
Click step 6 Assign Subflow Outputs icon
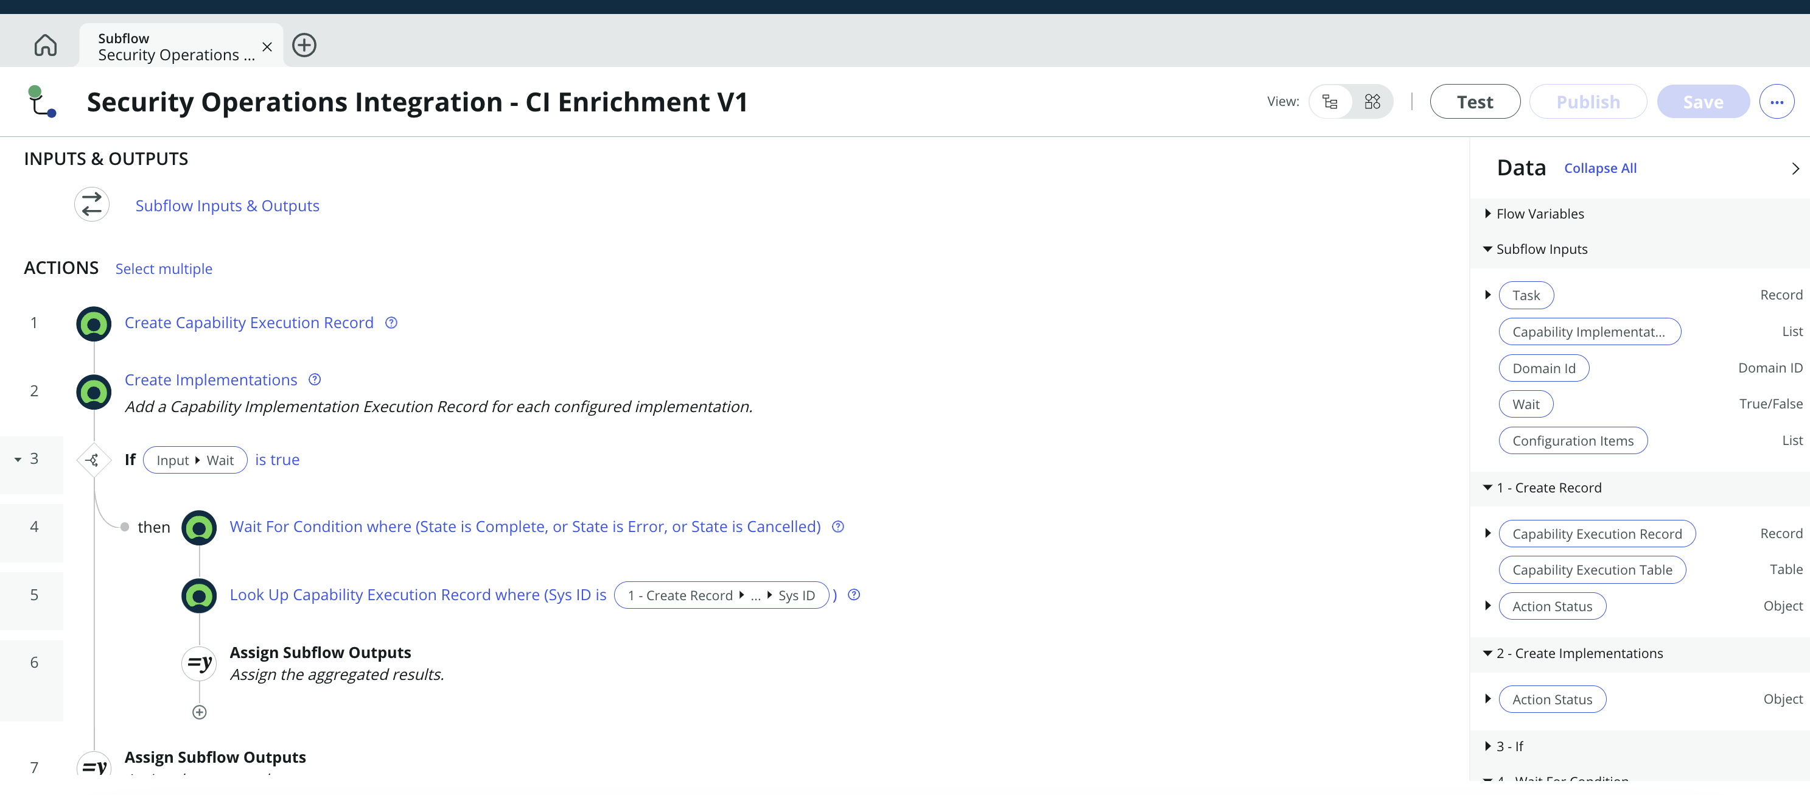199,664
